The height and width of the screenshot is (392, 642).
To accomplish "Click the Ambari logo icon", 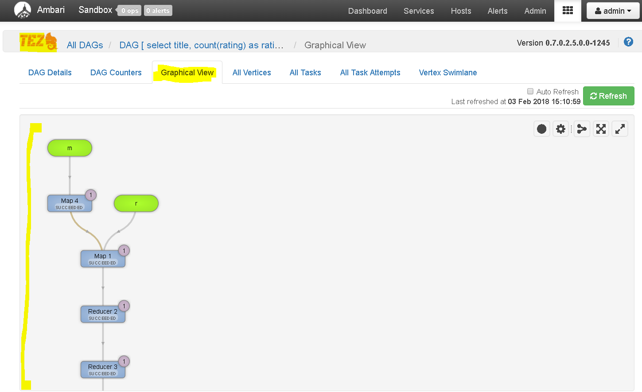I will click(23, 10).
